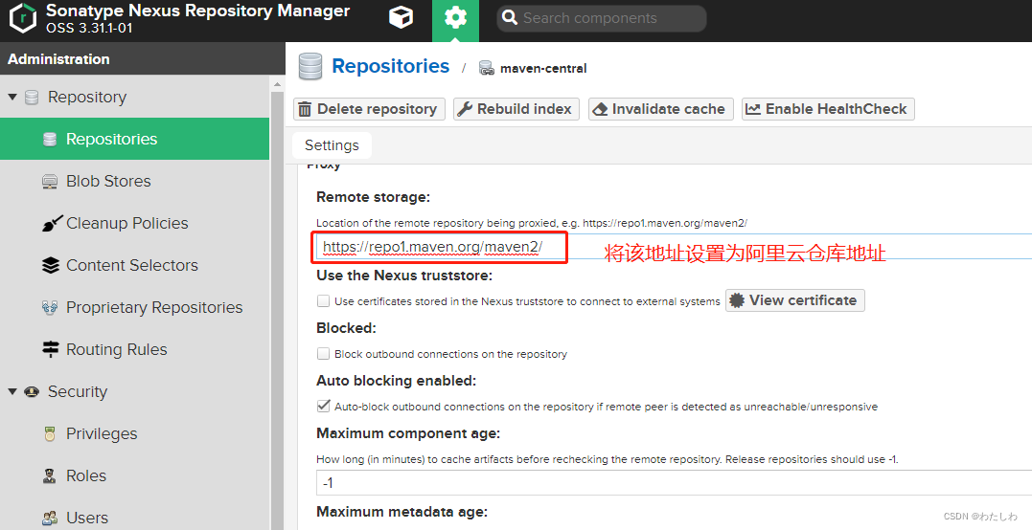1032x530 pixels.
Task: Click the Enable HealthCheck button
Action: point(828,109)
